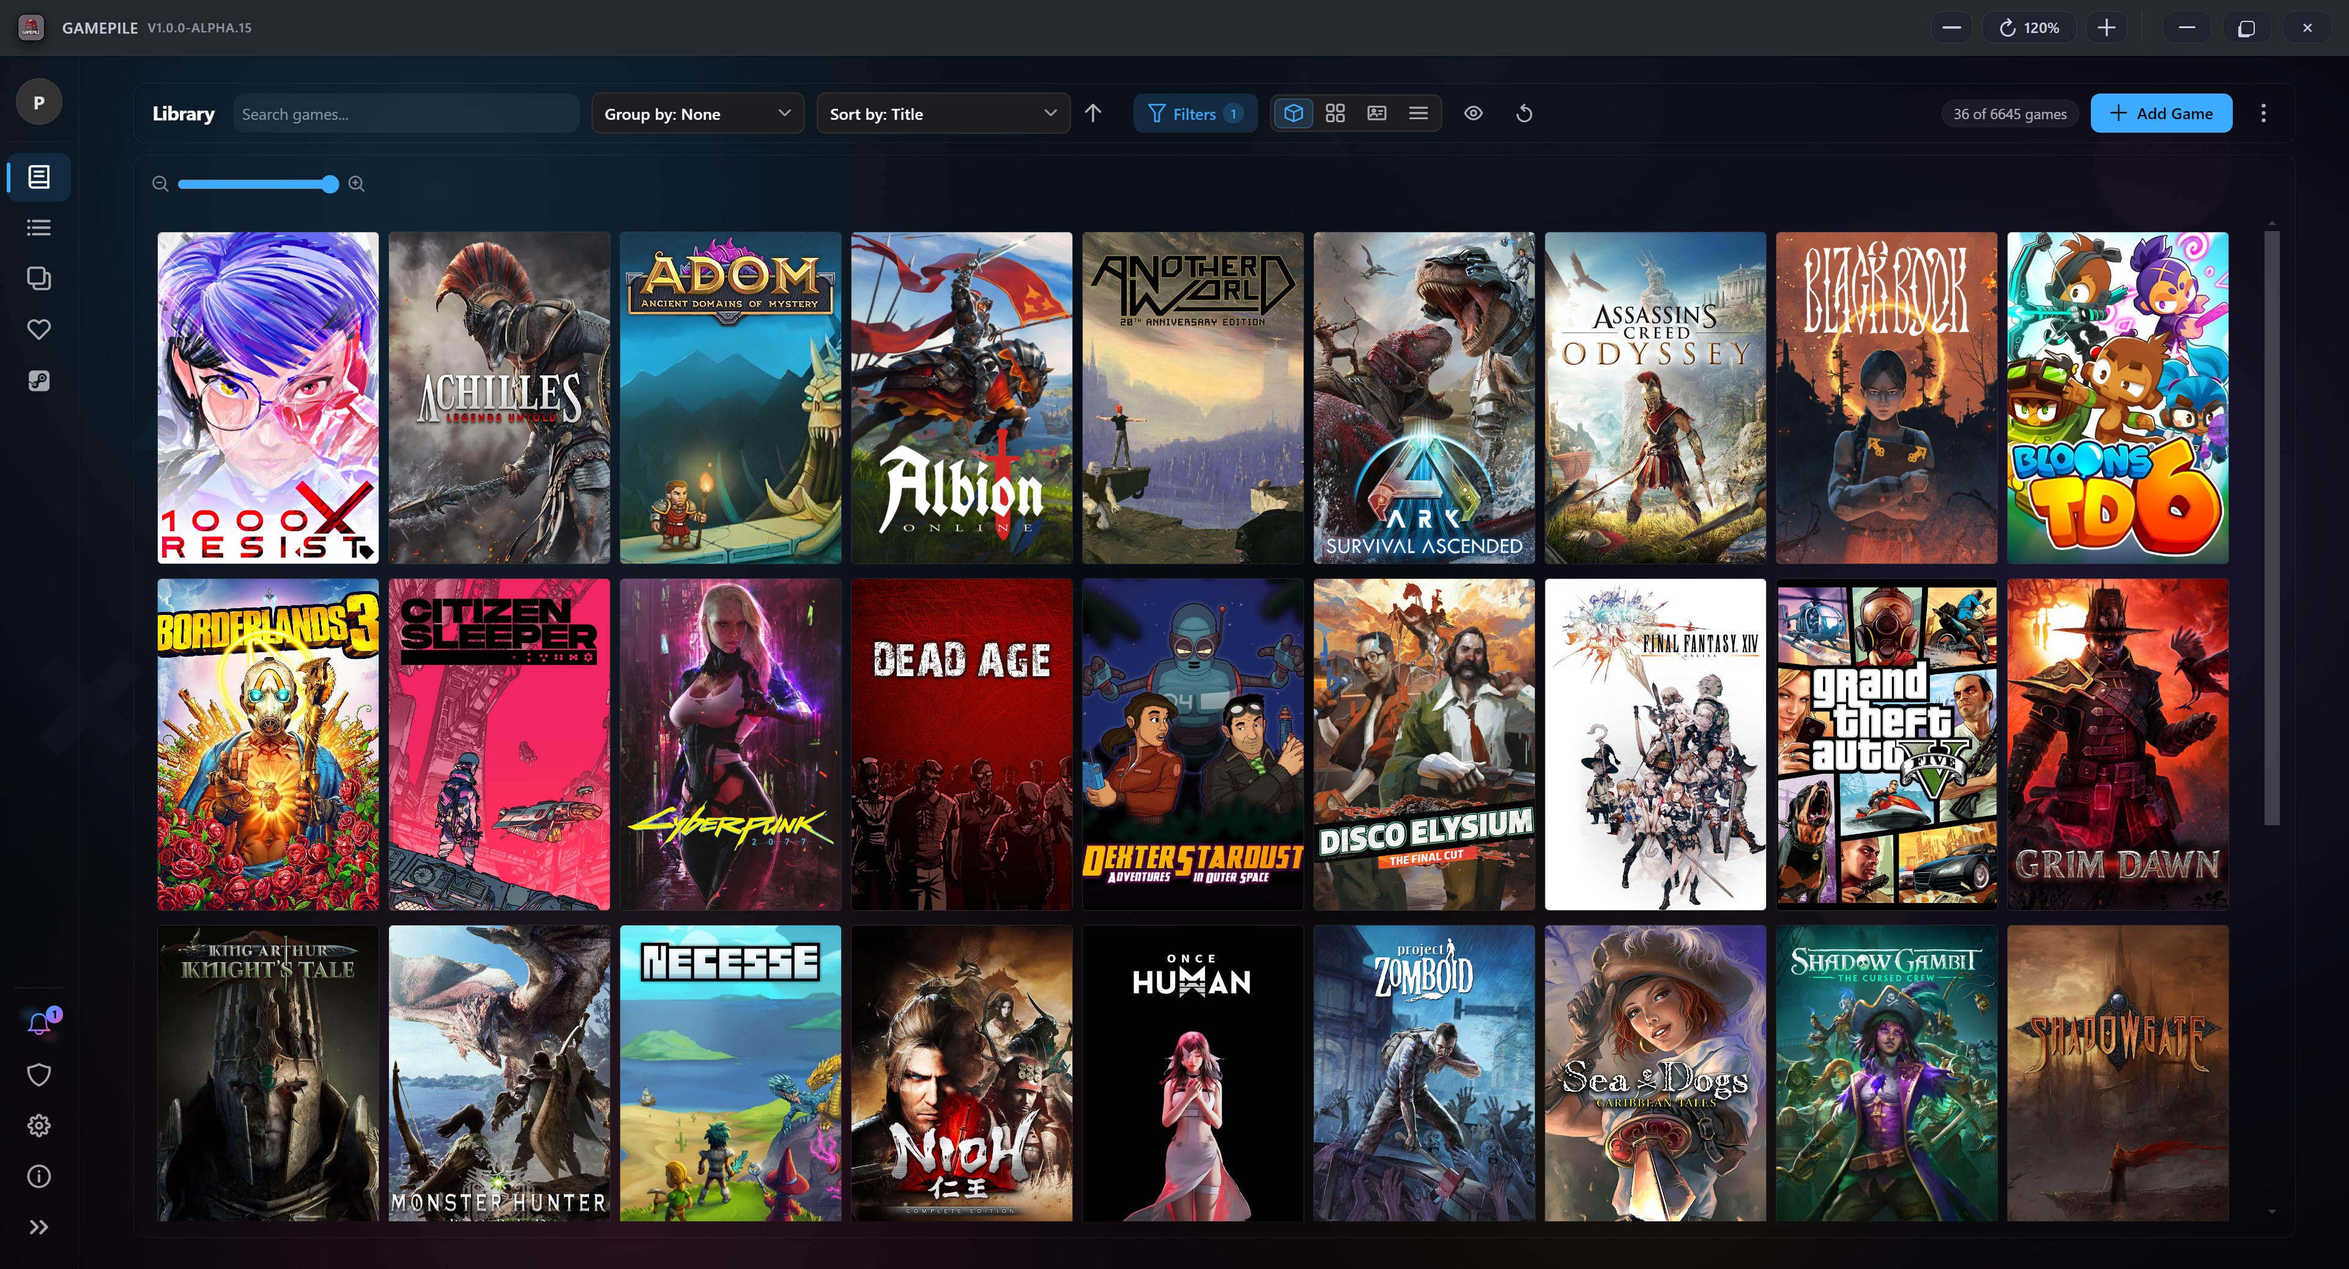The width and height of the screenshot is (2349, 1269).
Task: Reset app zoom at 120%
Action: point(2029,28)
